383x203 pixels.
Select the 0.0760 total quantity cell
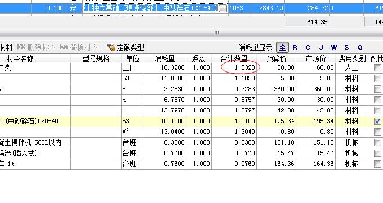[234, 164]
